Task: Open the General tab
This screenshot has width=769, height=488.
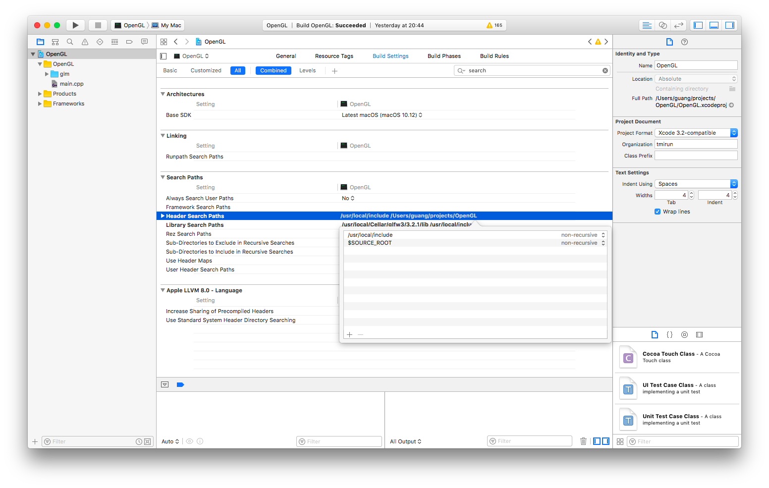Action: coord(286,56)
